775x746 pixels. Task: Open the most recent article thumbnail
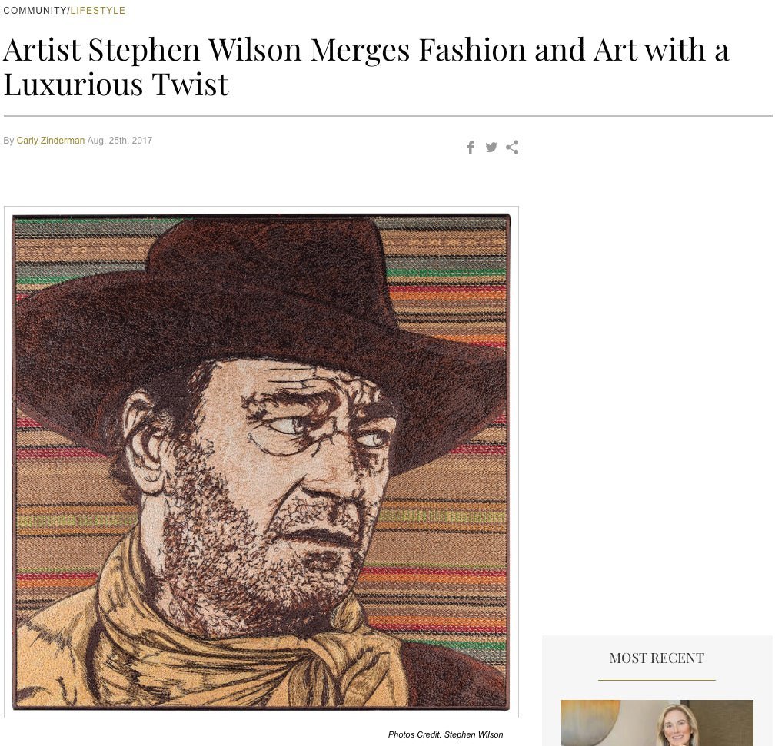coord(657,723)
